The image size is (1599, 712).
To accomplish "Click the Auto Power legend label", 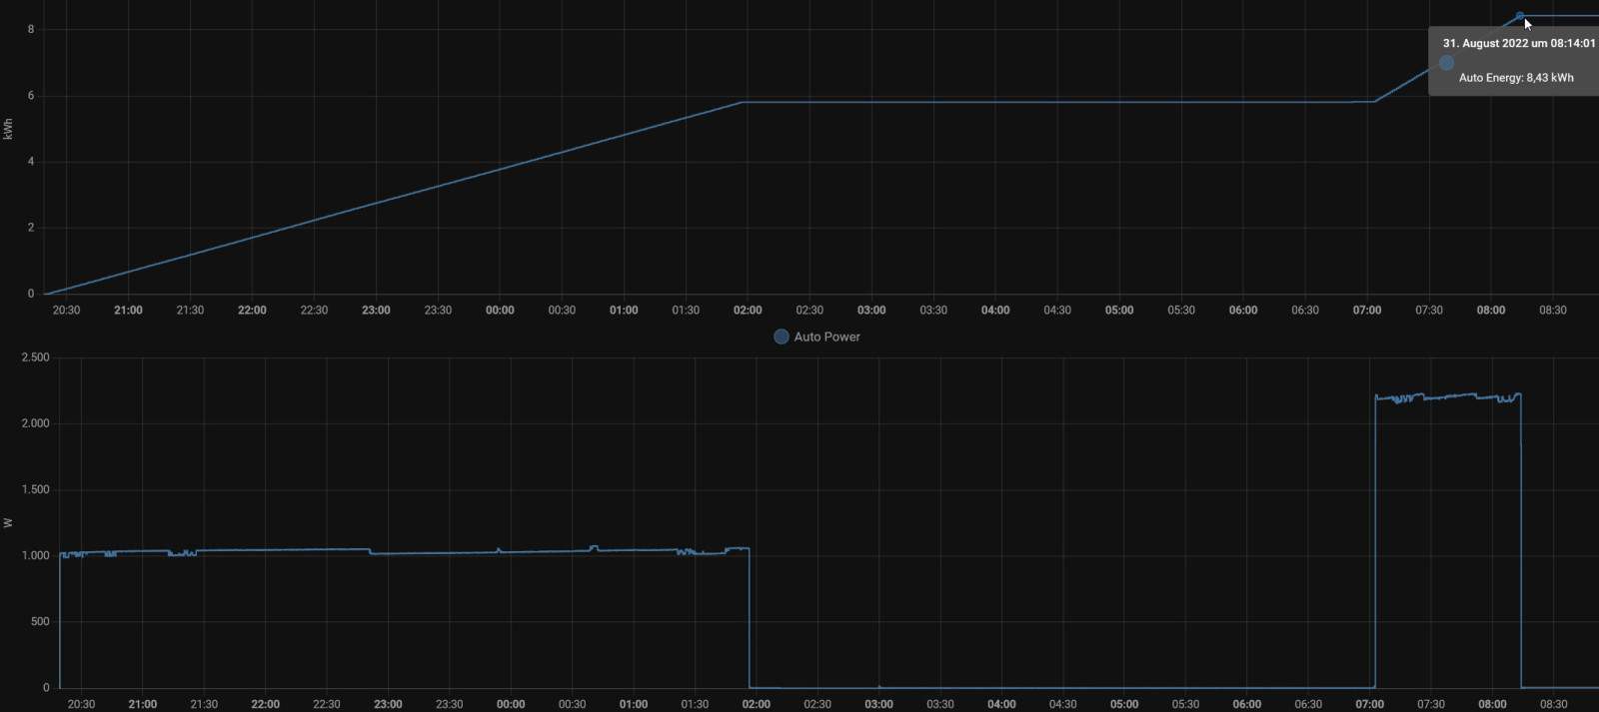I will (826, 337).
